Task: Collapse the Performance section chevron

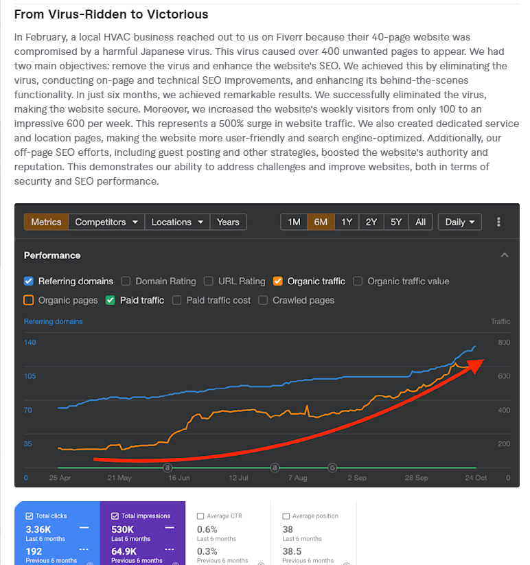Action: click(x=505, y=255)
